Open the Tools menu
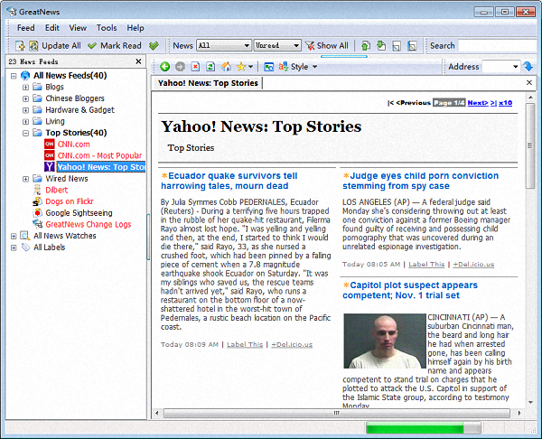 click(x=107, y=28)
